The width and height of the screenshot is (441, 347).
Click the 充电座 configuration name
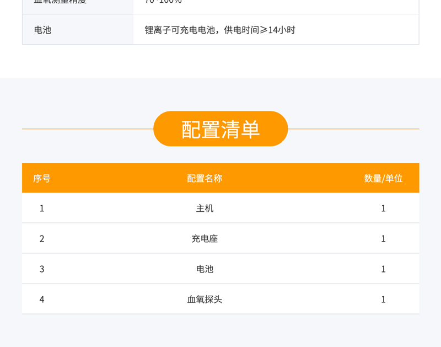coord(205,239)
